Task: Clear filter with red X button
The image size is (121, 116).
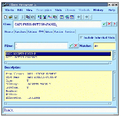Action: [x=76, y=46]
